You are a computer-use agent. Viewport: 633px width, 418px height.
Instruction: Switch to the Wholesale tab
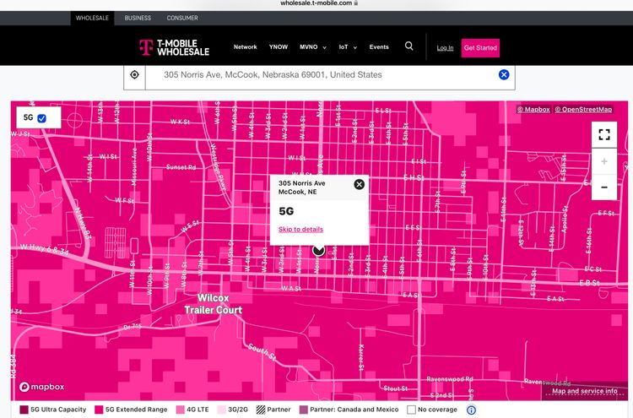point(93,19)
